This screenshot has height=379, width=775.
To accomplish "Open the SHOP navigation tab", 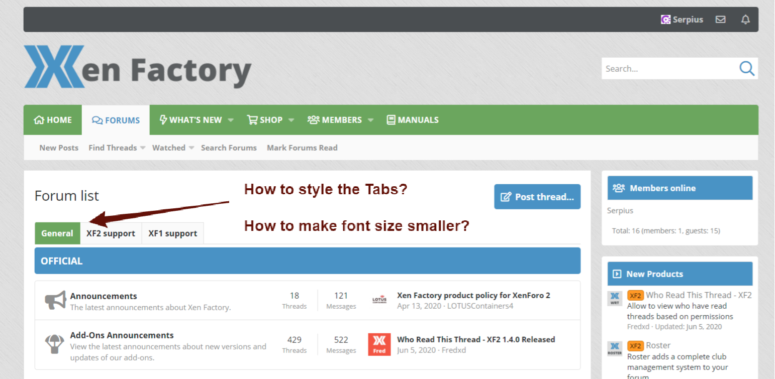I will pyautogui.click(x=265, y=120).
